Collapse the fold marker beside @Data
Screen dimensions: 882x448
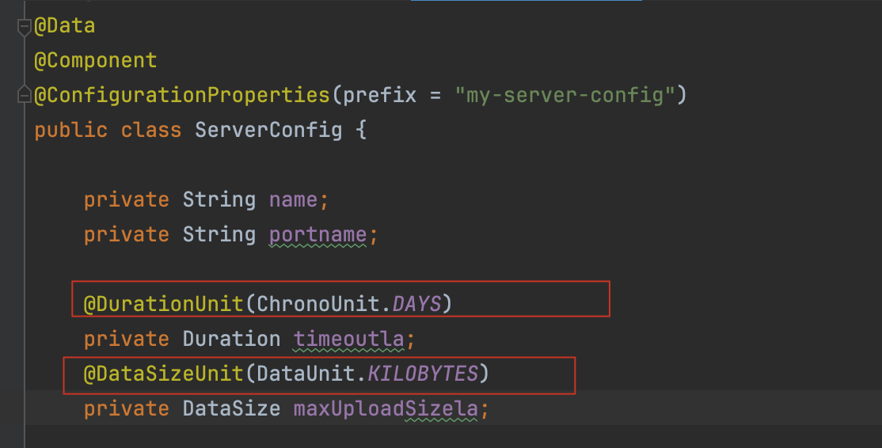(25, 26)
